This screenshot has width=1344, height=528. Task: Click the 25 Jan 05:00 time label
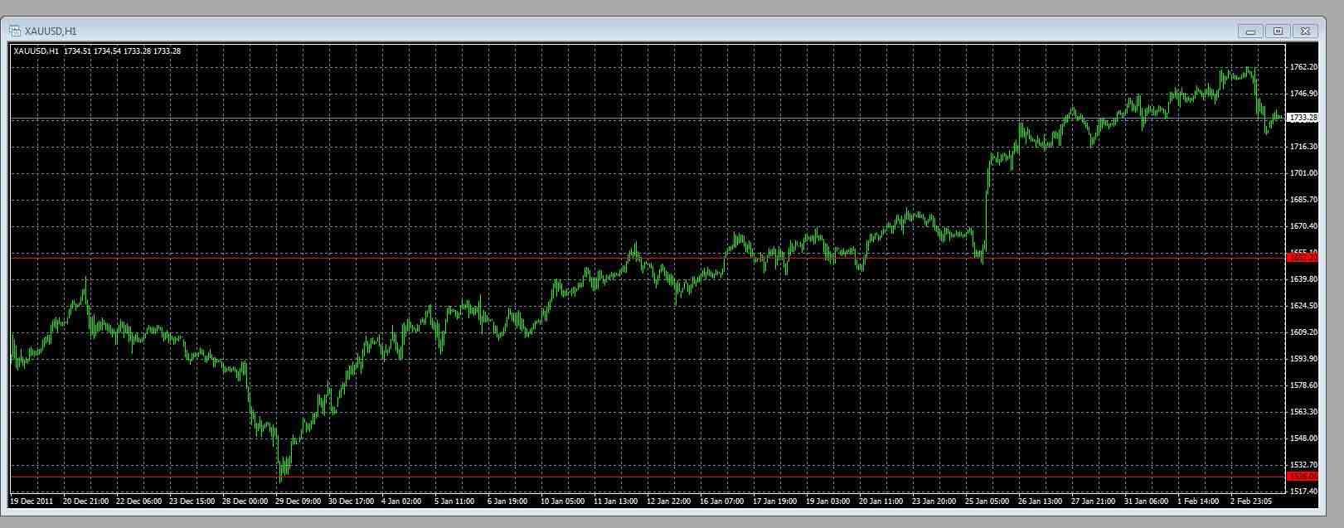[x=987, y=501]
